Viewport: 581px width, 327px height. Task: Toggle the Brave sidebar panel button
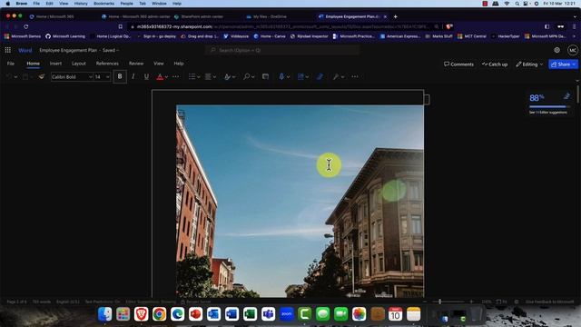click(547, 26)
